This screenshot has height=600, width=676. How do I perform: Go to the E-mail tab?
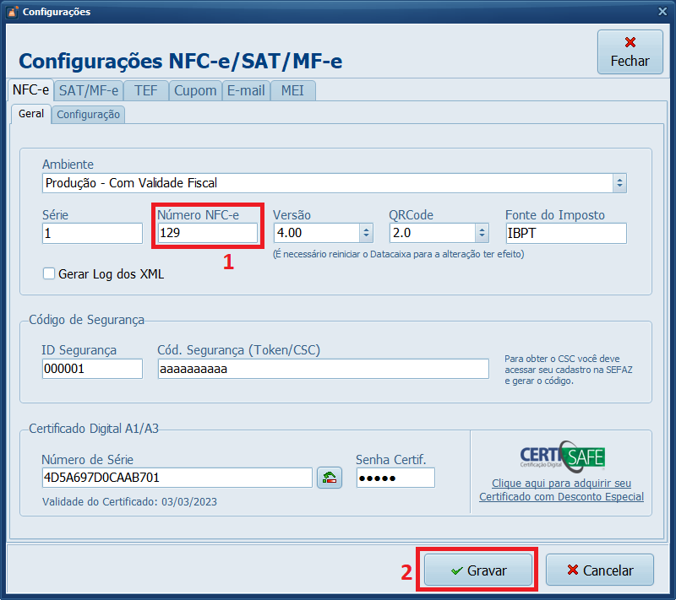pyautogui.click(x=246, y=90)
